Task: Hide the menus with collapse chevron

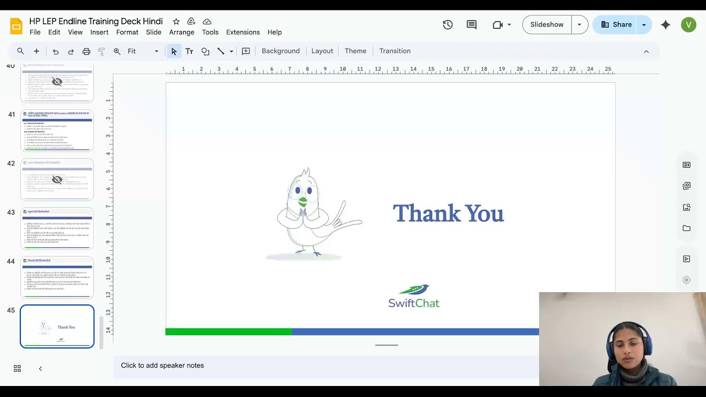Action: (x=646, y=51)
